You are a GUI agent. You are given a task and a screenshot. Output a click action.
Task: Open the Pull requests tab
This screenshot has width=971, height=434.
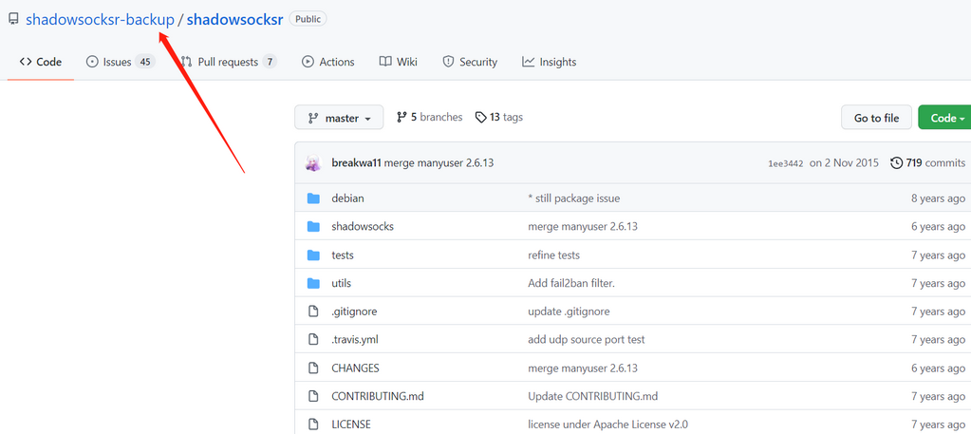[229, 62]
